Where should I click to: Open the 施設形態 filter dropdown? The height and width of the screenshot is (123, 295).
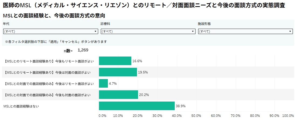[x=245, y=31]
